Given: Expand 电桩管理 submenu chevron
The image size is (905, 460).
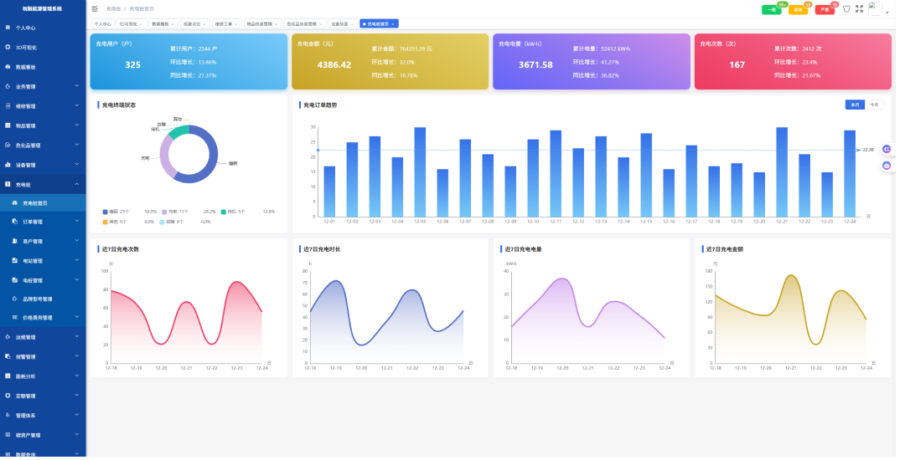Looking at the screenshot, I should coord(77,280).
